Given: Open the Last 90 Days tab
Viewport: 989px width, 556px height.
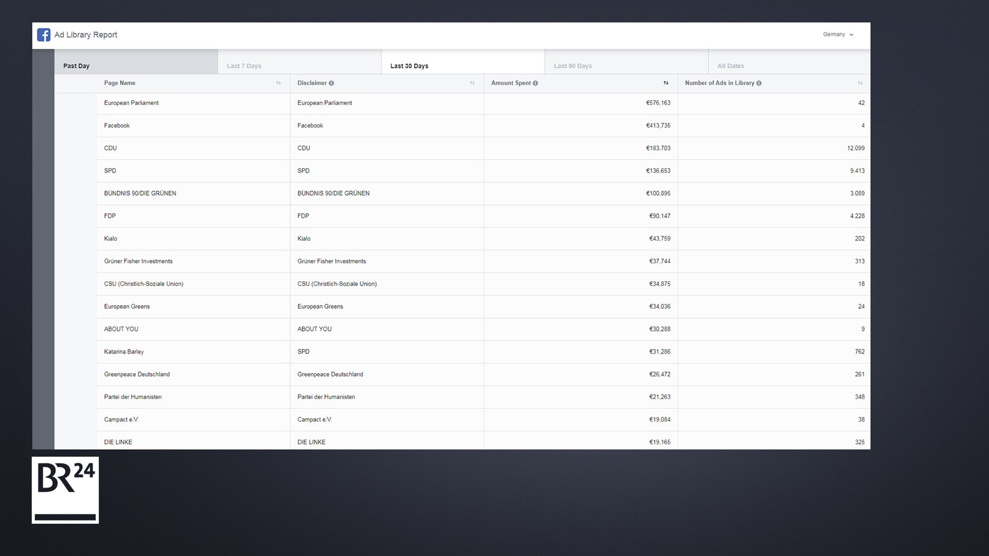Looking at the screenshot, I should [626, 62].
